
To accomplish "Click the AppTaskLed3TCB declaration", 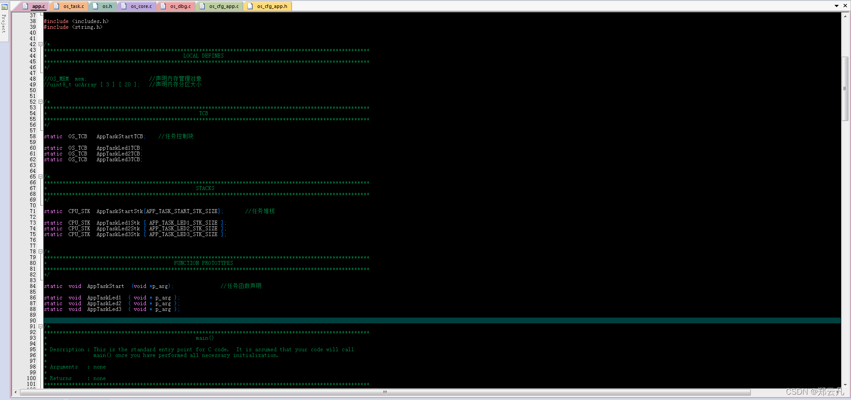I will (93, 159).
